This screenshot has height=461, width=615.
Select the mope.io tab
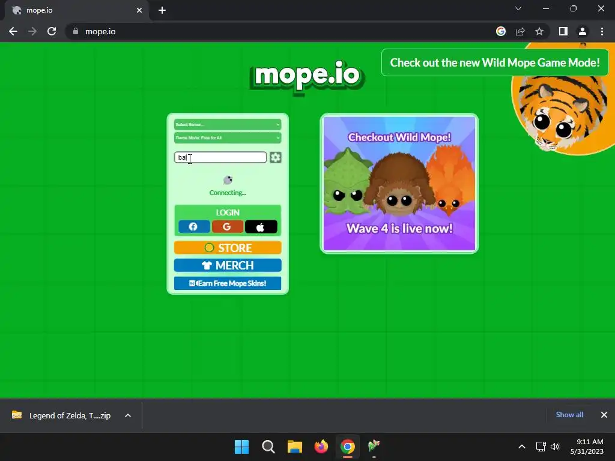click(x=76, y=10)
